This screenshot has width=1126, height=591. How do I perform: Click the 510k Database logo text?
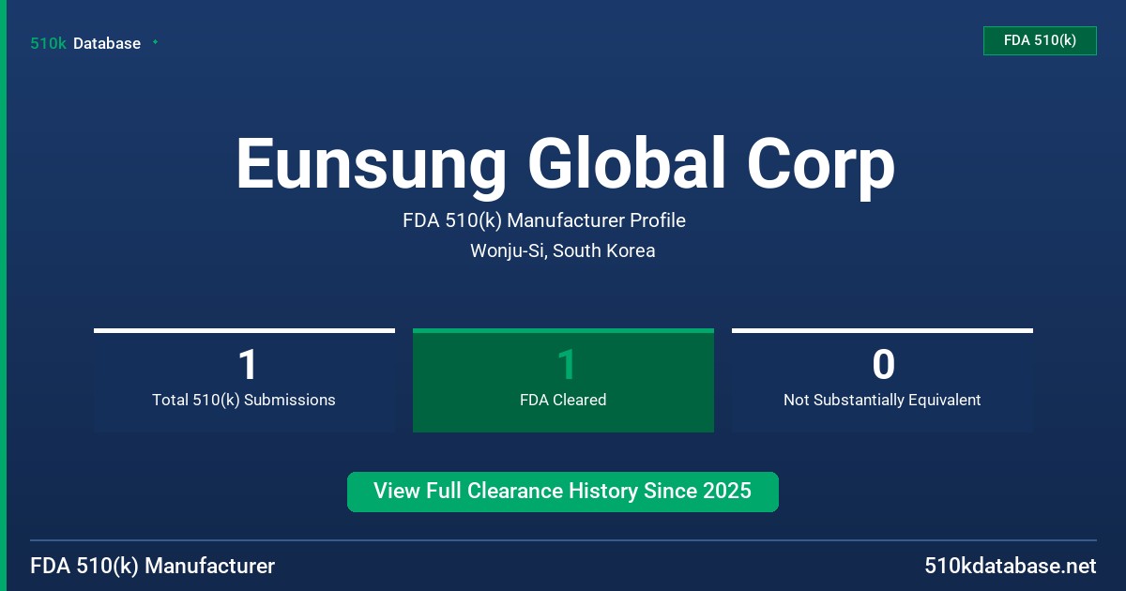pyautogui.click(x=85, y=43)
